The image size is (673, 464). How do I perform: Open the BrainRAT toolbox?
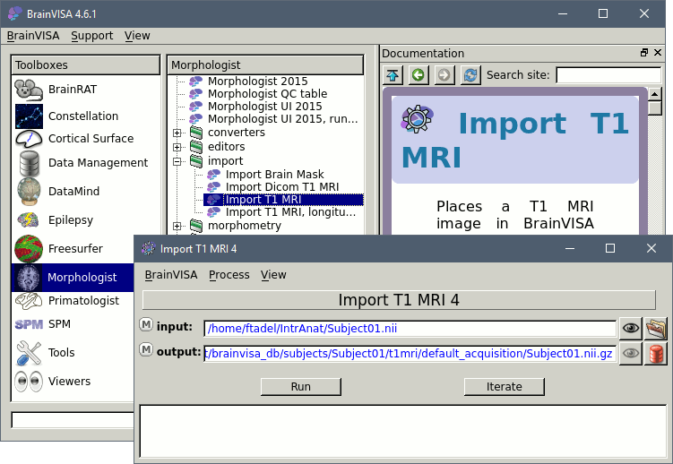coord(72,89)
